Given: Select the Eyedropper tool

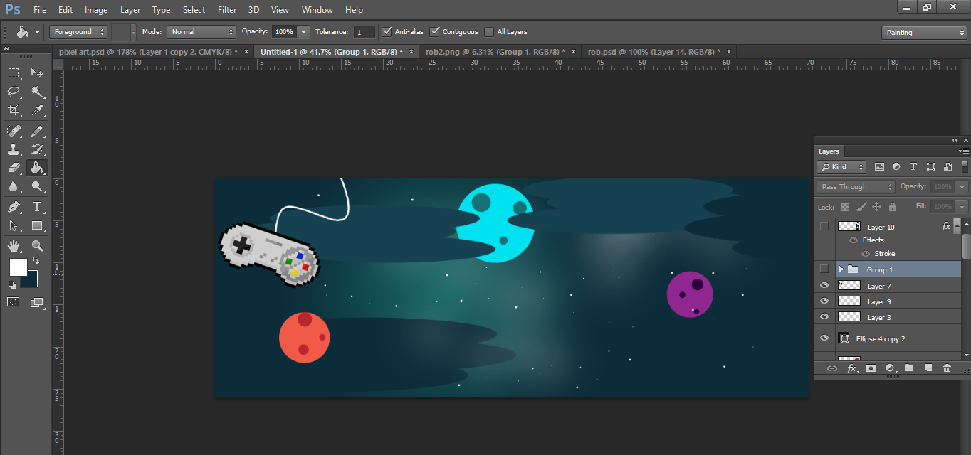Looking at the screenshot, I should pyautogui.click(x=37, y=110).
